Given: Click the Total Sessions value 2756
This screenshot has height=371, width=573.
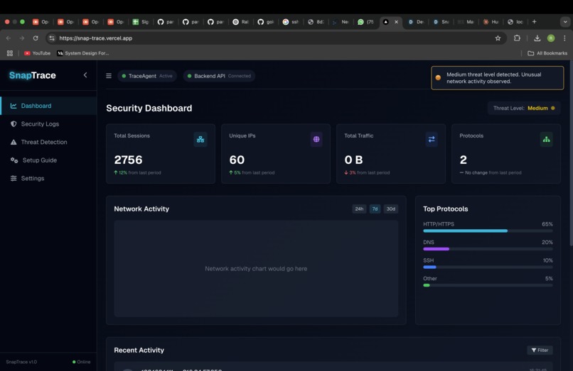Looking at the screenshot, I should coord(128,160).
